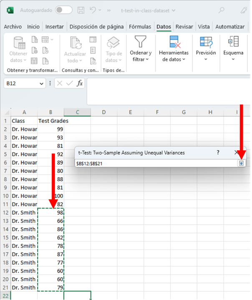Open the Archivo menu

(x=13, y=27)
